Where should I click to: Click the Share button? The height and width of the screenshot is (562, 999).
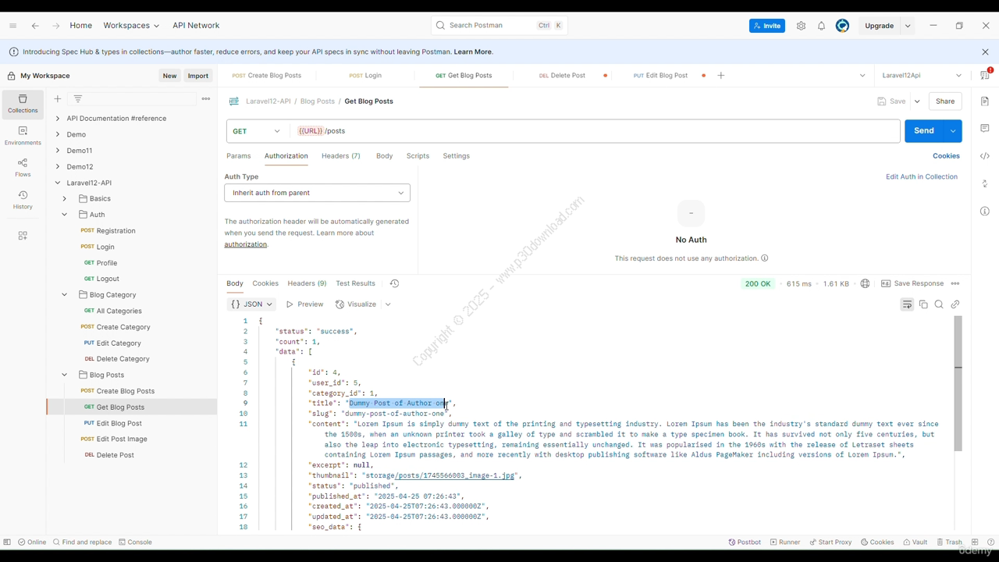[x=945, y=101]
